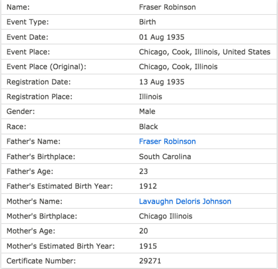The height and width of the screenshot is (269, 278).
Task: Click the "Certificate Number:" label
Action: pyautogui.click(x=41, y=261)
